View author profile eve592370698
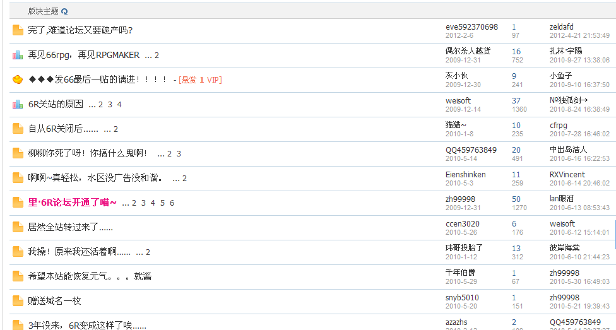Screen dimensions: 616x330 pos(471,27)
